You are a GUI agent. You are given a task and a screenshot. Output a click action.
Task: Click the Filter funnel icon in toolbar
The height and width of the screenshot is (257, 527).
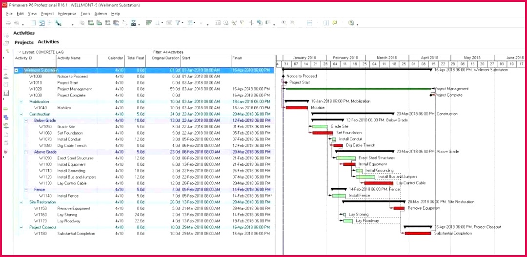(x=179, y=23)
